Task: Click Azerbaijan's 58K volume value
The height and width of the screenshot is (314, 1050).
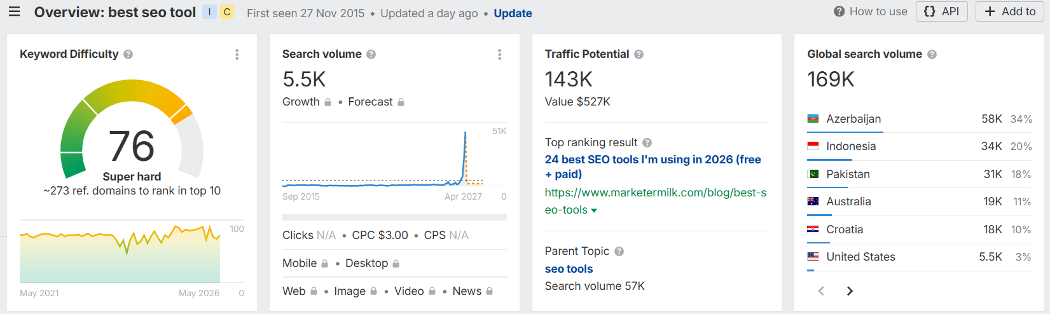Action: point(991,119)
